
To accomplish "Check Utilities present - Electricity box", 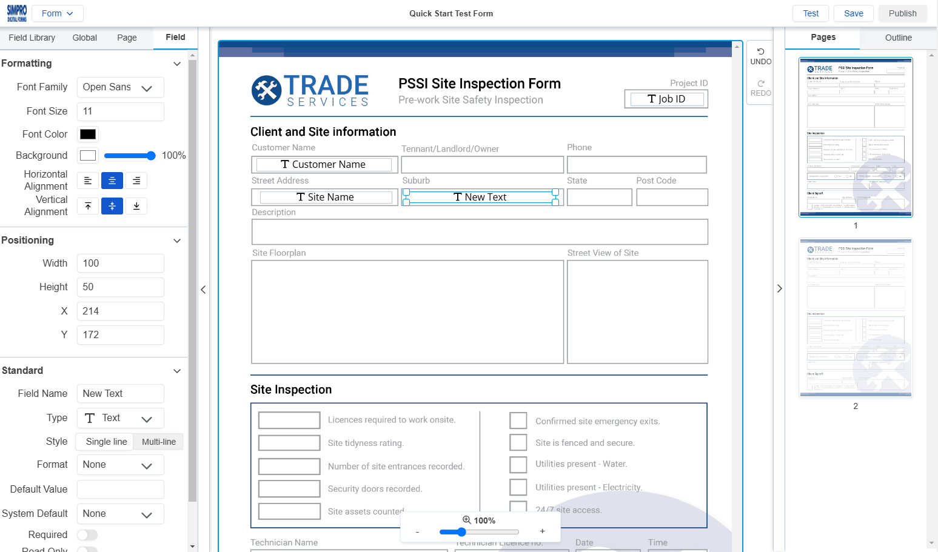I will tap(518, 487).
